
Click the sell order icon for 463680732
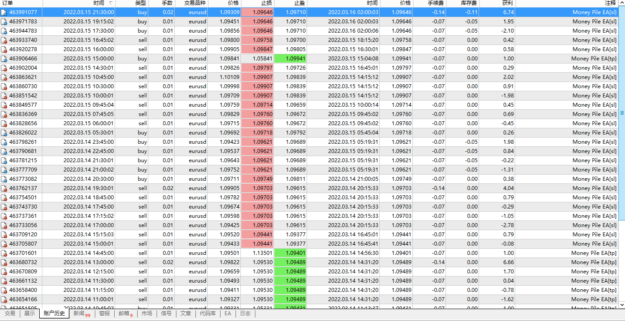4,262
